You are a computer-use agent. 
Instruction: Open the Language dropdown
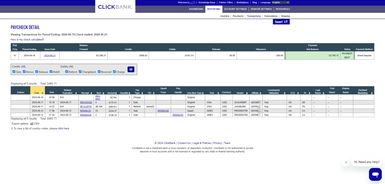281,2
